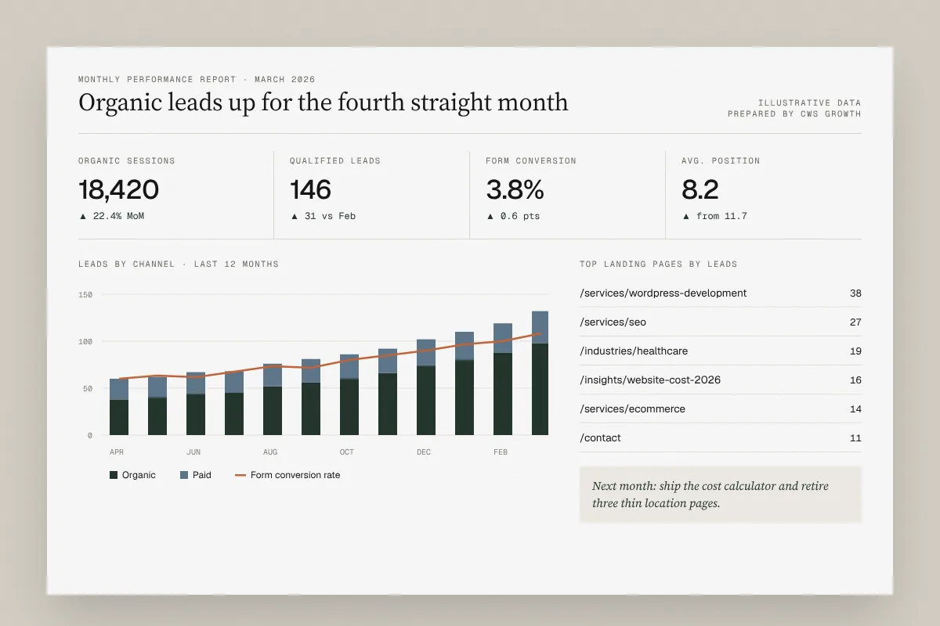Click the Paid legend color swatch

point(184,475)
